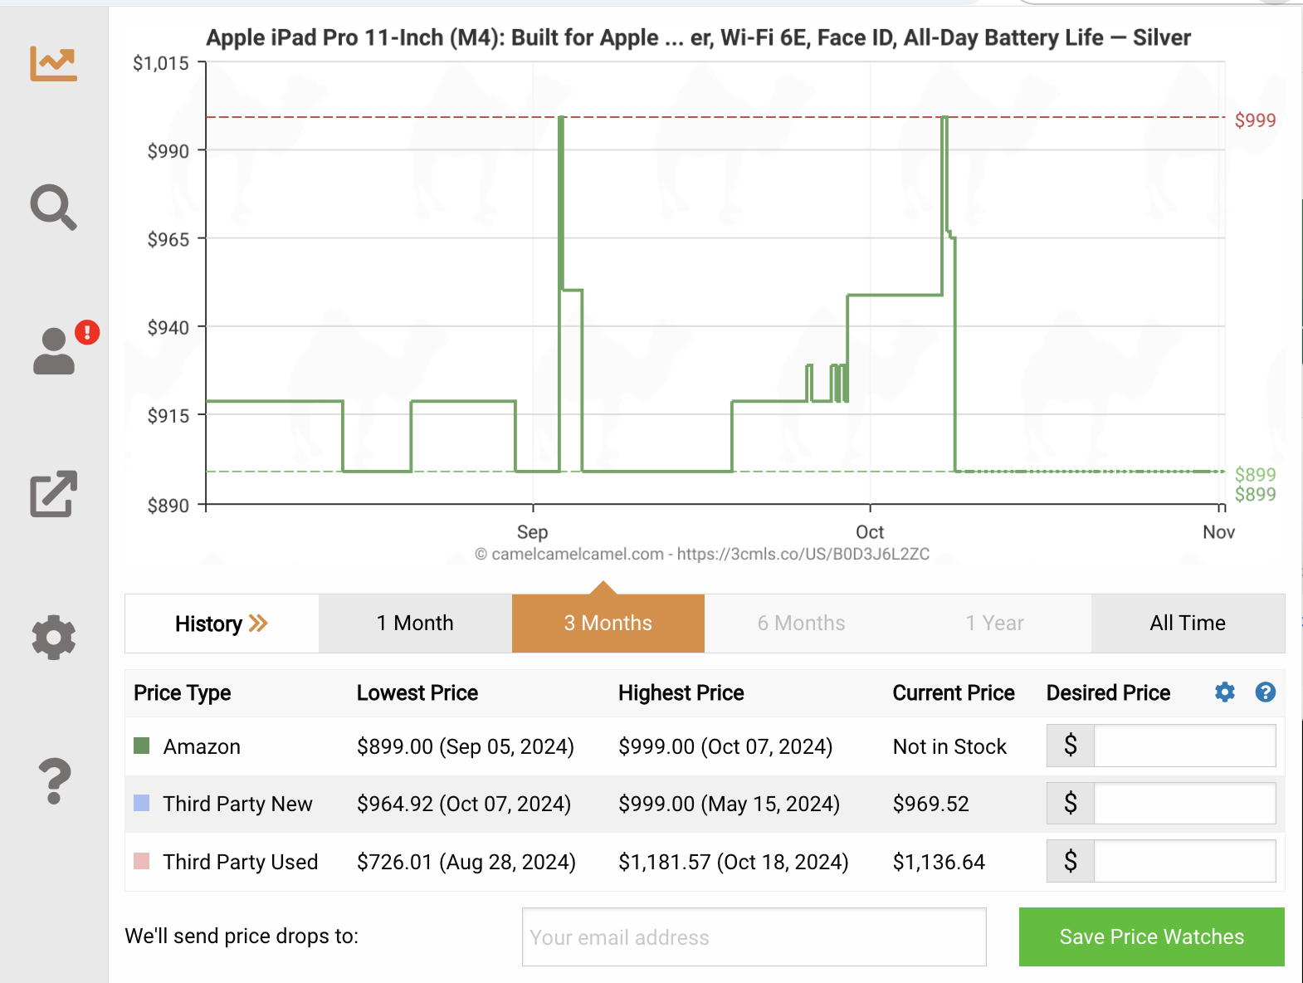The image size is (1303, 983).
Task: Click the Nov marker on chart axis
Action: [1218, 532]
